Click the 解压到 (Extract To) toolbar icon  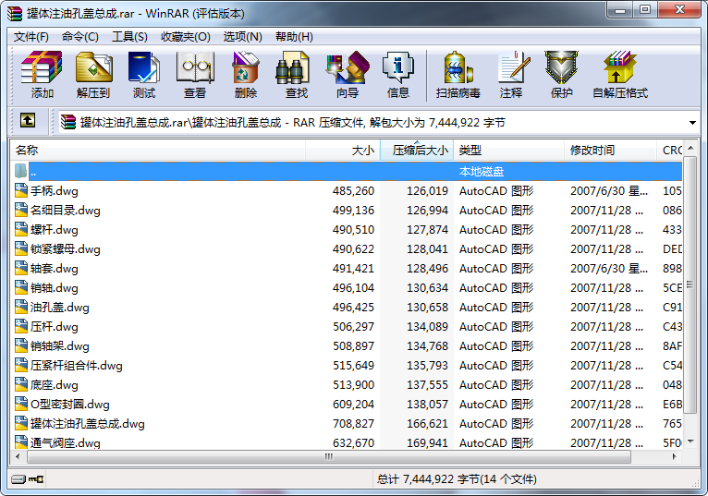[93, 67]
